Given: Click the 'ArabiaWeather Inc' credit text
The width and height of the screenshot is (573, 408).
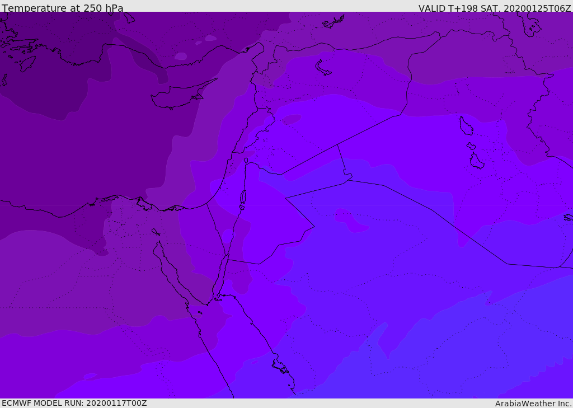Looking at the screenshot, I should (533, 404).
